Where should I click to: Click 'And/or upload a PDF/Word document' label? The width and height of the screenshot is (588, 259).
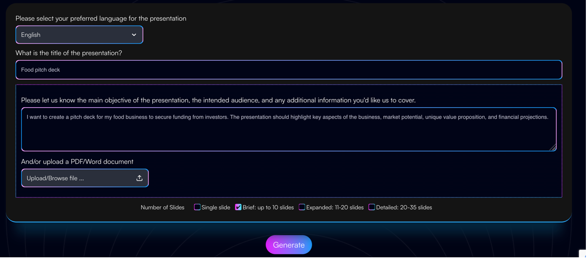[x=77, y=162]
